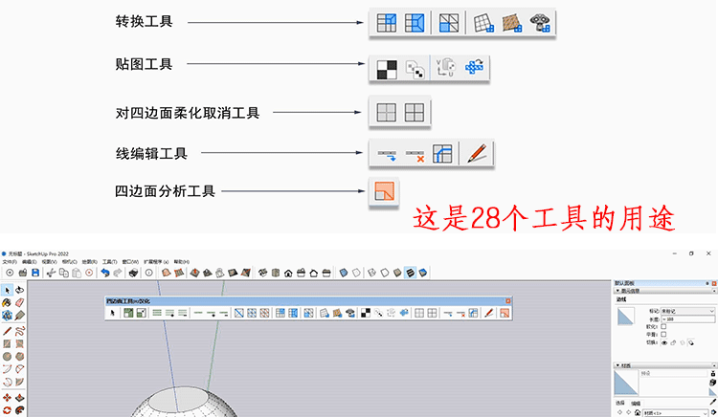
Task: Open the 帮助(H) menu
Action: point(182,262)
